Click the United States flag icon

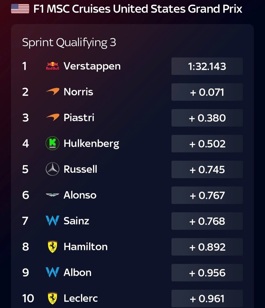(x=20, y=9)
